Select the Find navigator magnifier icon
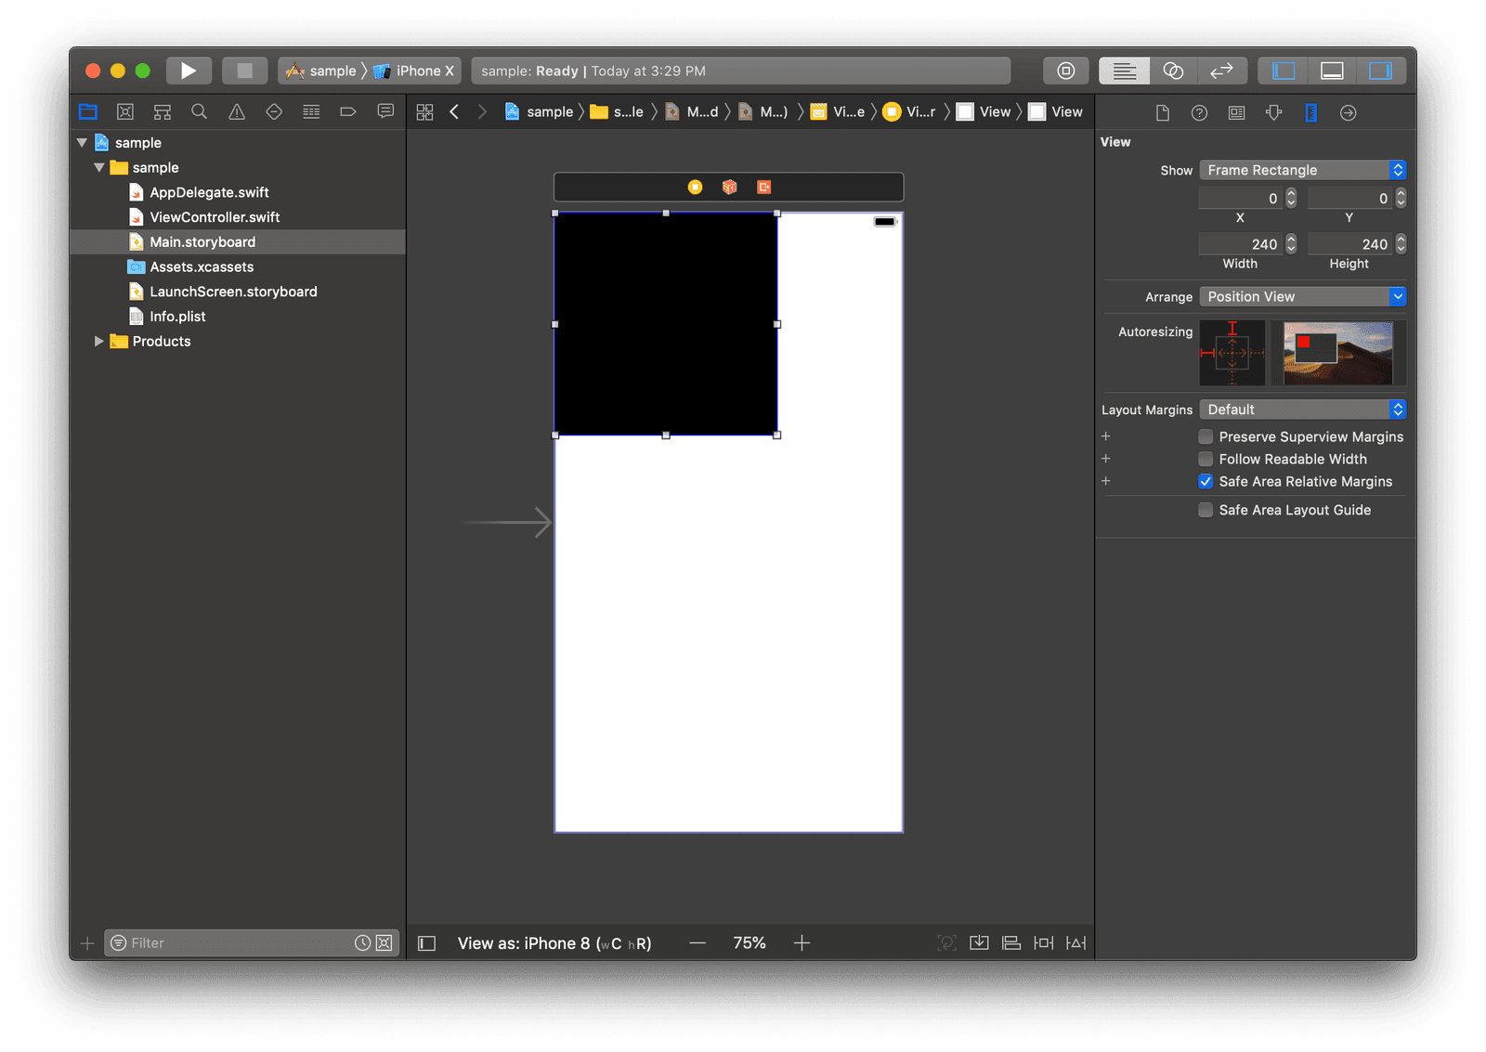Screen dimensions: 1486x1052 coord(199,111)
